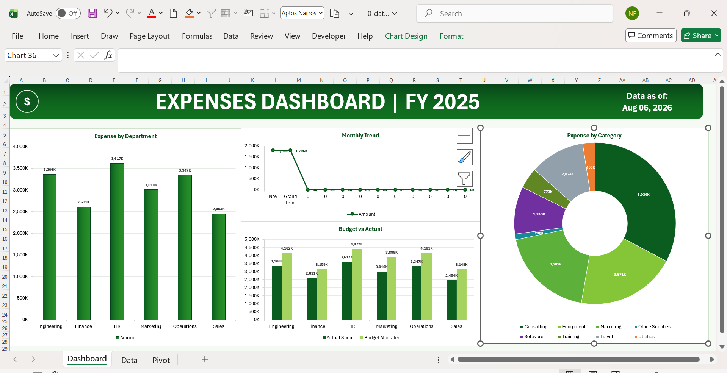Open Chart Filters funnel button beside chart

pos(464,179)
